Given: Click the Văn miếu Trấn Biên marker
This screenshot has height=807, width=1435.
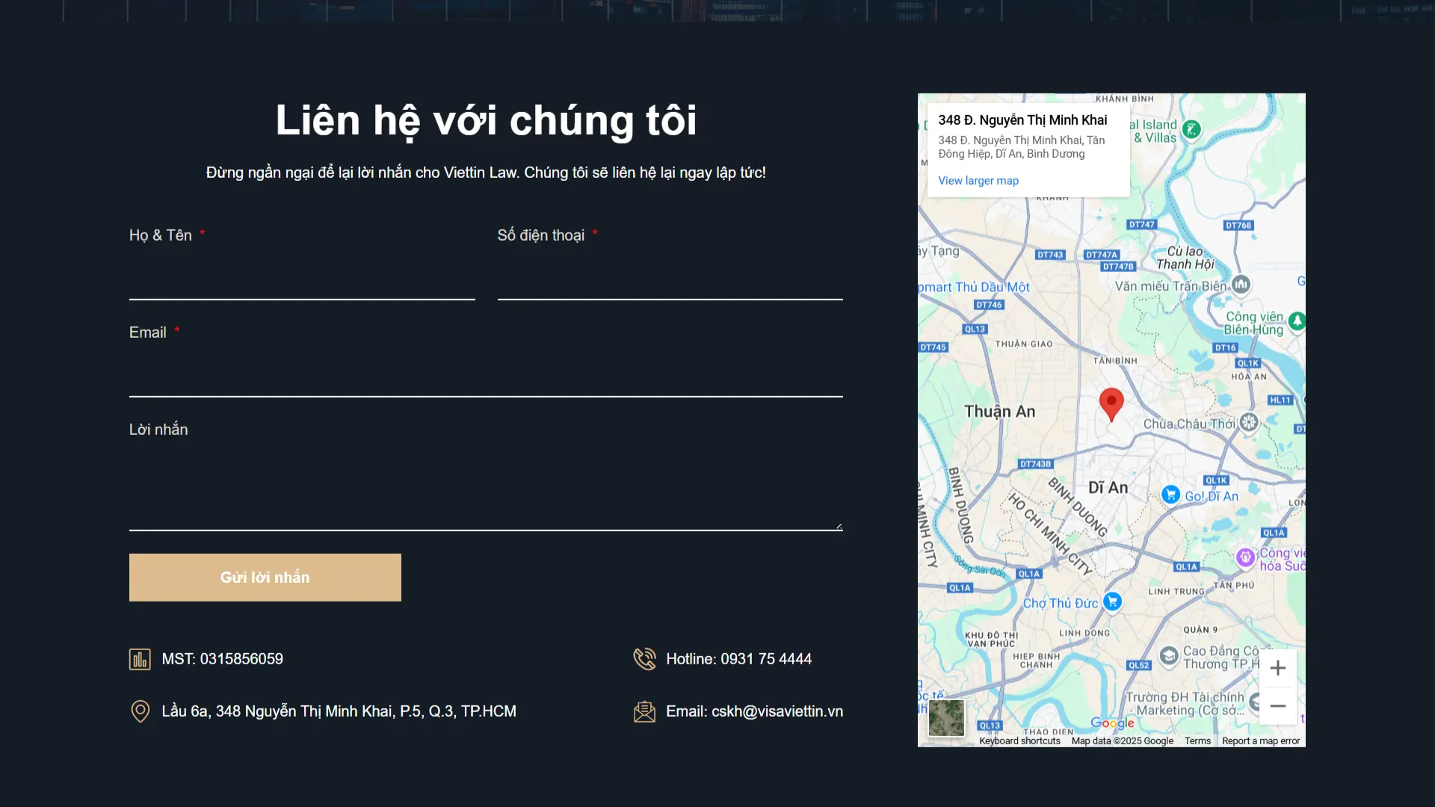Looking at the screenshot, I should (1241, 285).
